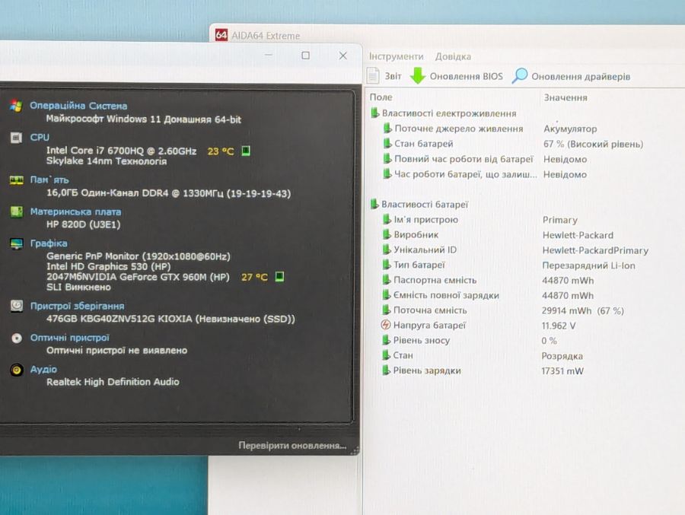This screenshot has height=515, width=685.
Task: Click the Realtek High Definition Audio text
Action: point(113,382)
